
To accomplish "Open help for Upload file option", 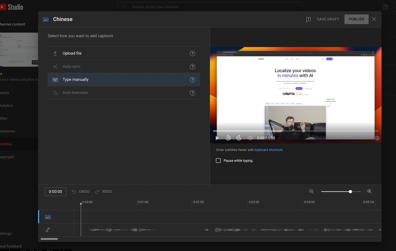I will (x=192, y=53).
